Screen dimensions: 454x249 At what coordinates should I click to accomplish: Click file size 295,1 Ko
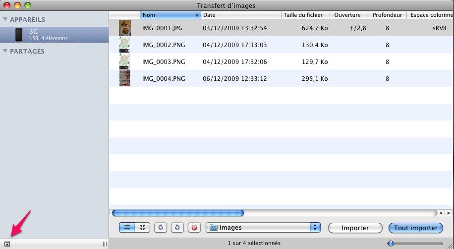[x=315, y=78]
